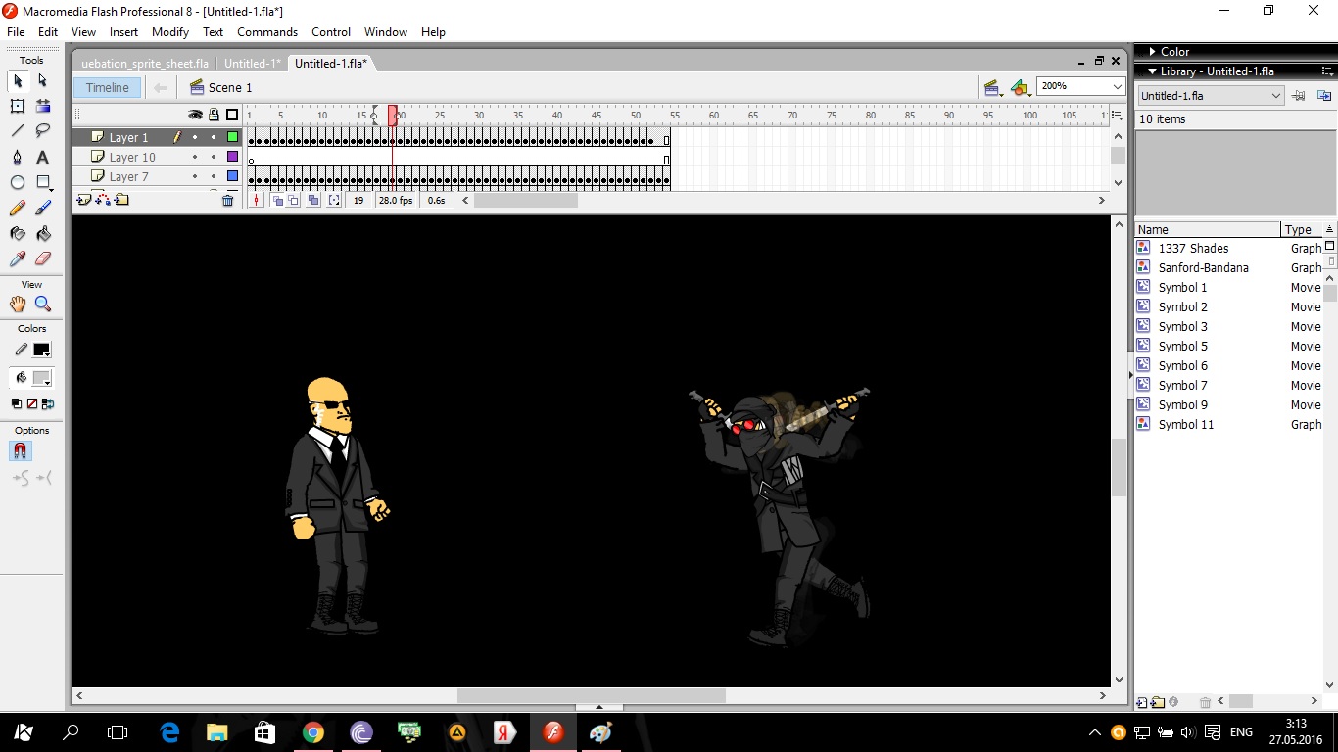Sort library by Name column header
This screenshot has height=752, width=1338.
pyautogui.click(x=1208, y=229)
